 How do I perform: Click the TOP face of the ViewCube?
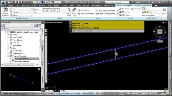coord(160,32)
